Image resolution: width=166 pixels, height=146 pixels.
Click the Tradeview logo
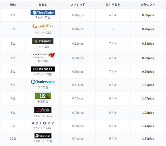(43, 55)
